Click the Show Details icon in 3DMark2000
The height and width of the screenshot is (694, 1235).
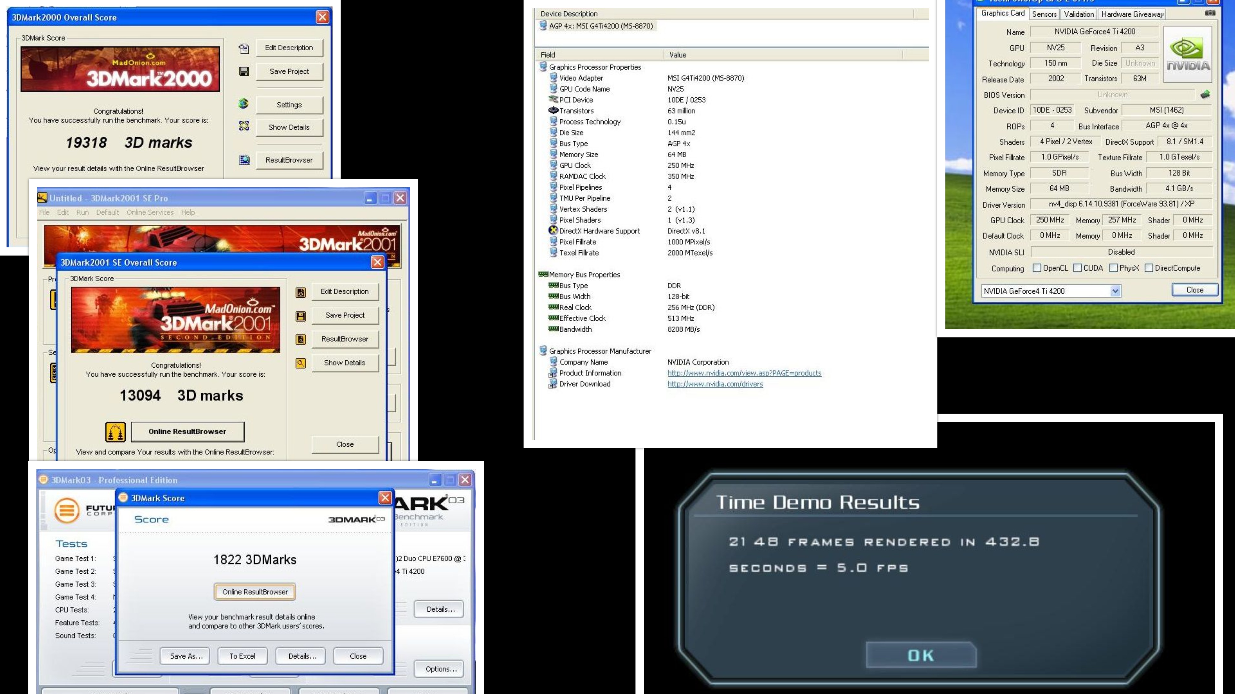click(x=244, y=126)
